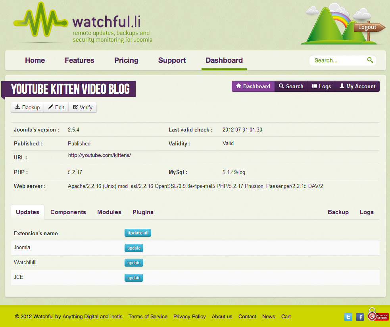This screenshot has height=327, width=390.
Task: Click the Logout signpost
Action: [x=369, y=27]
